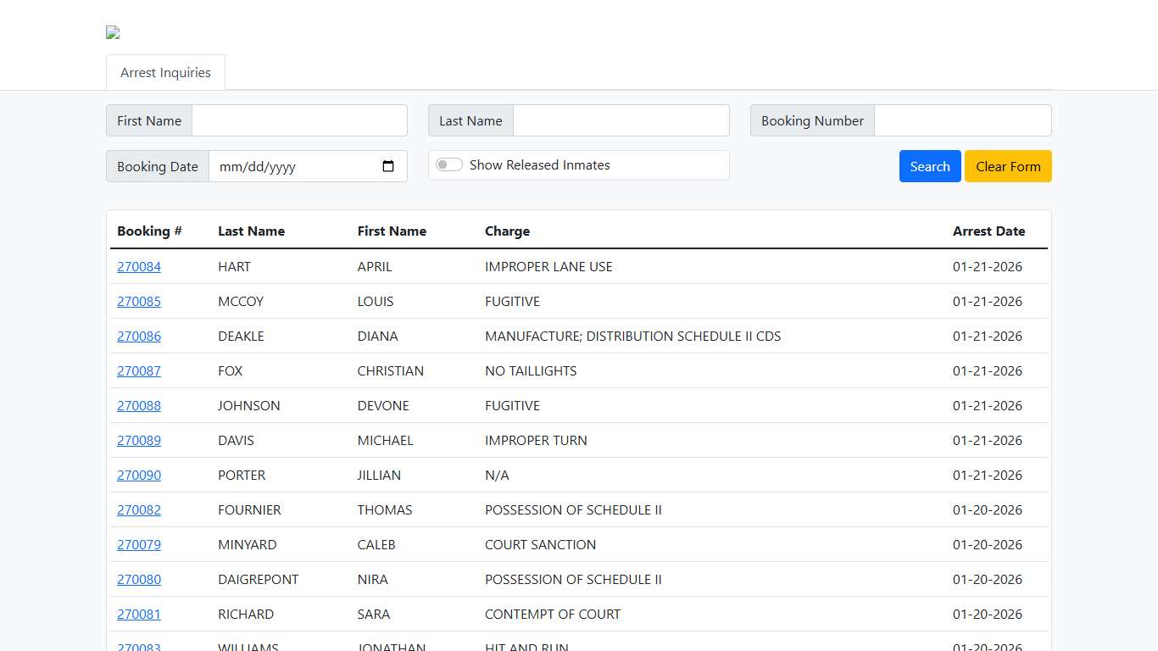Viewport: 1158px width, 651px height.
Task: View booking 270079 for Minyard
Action: click(139, 545)
